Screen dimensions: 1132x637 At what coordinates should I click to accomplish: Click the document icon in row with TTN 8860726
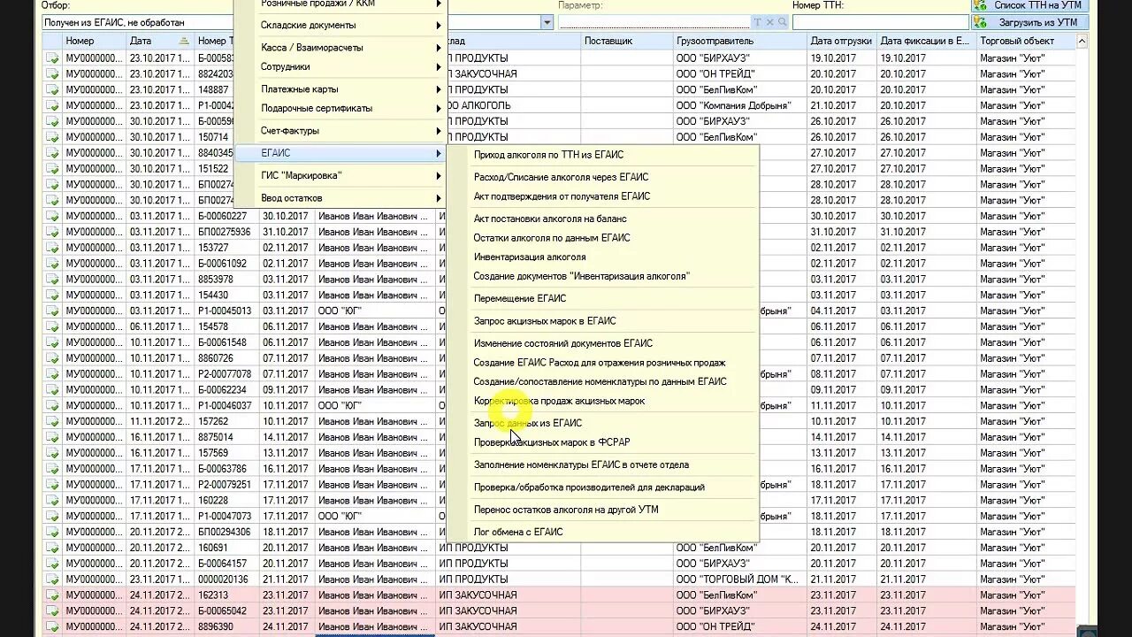click(52, 358)
